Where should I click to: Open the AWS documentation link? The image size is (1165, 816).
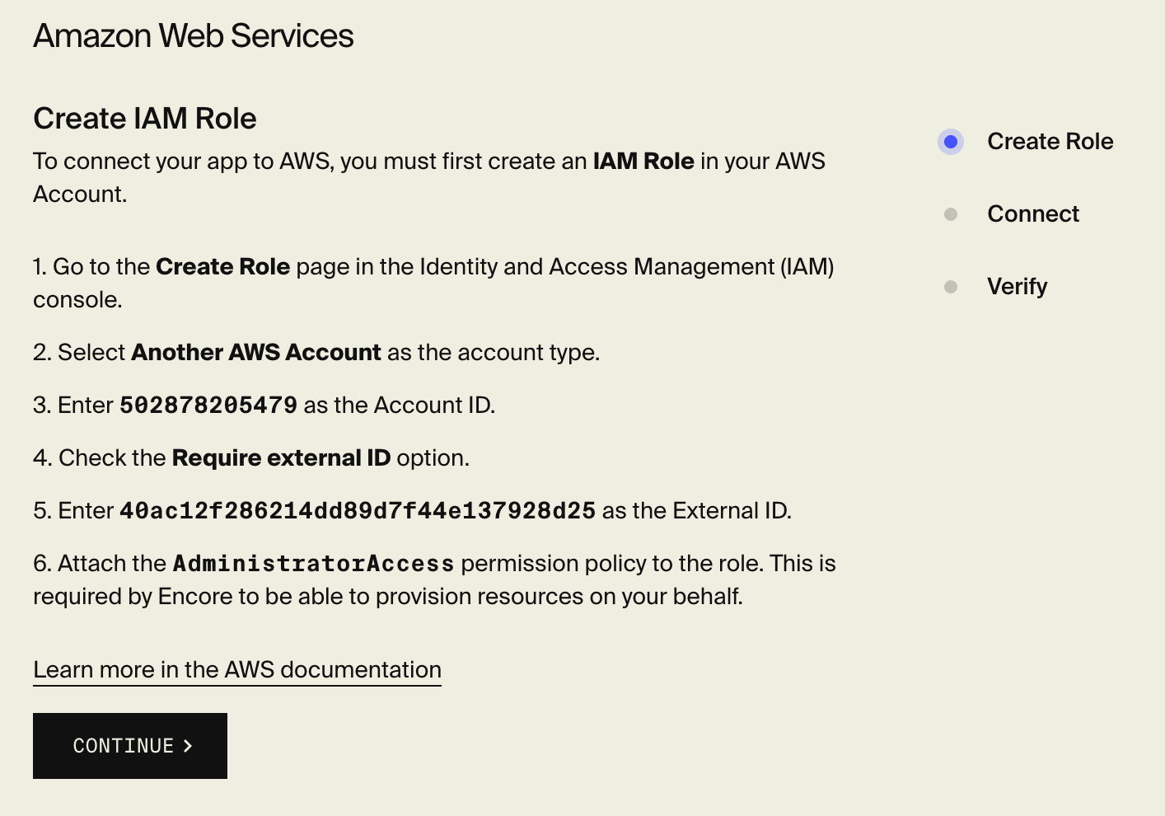tap(237, 669)
